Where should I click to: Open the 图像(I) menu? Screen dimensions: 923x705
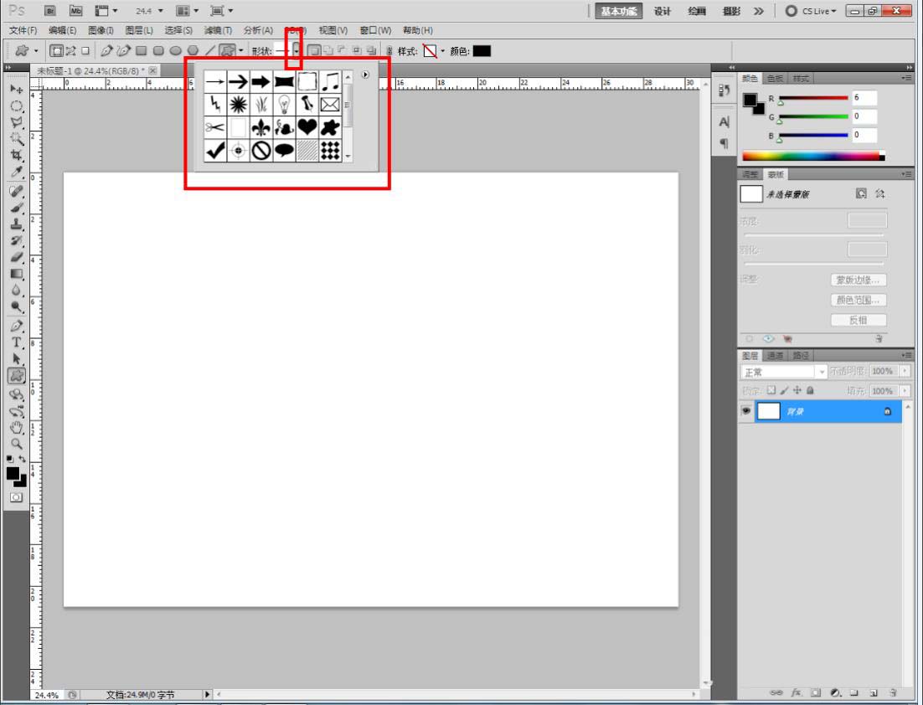click(x=101, y=30)
